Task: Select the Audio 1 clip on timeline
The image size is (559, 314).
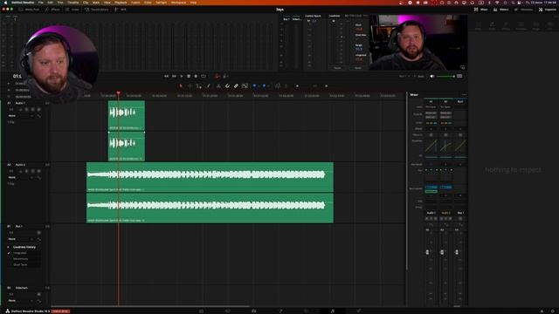Action: 127,131
